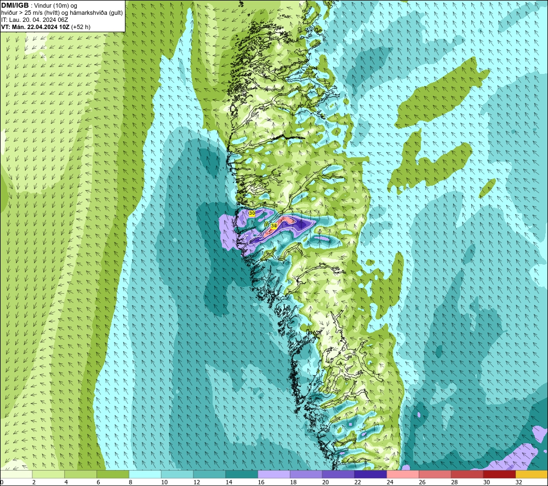The height and width of the screenshot is (486, 548).
Task: Select the 8–10 m/s light cyan swatch
Action: (145, 474)
